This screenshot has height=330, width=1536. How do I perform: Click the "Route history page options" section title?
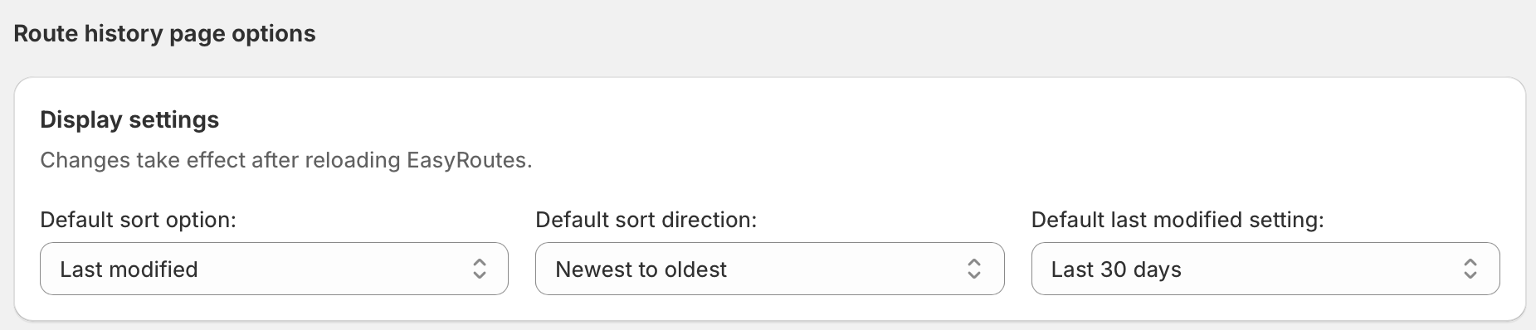coord(164,34)
